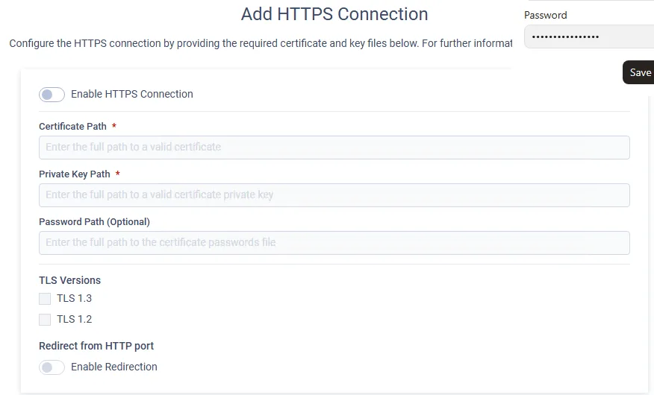Image resolution: width=654 pixels, height=395 pixels.
Task: Click the Certificate Path field label
Action: (72, 127)
